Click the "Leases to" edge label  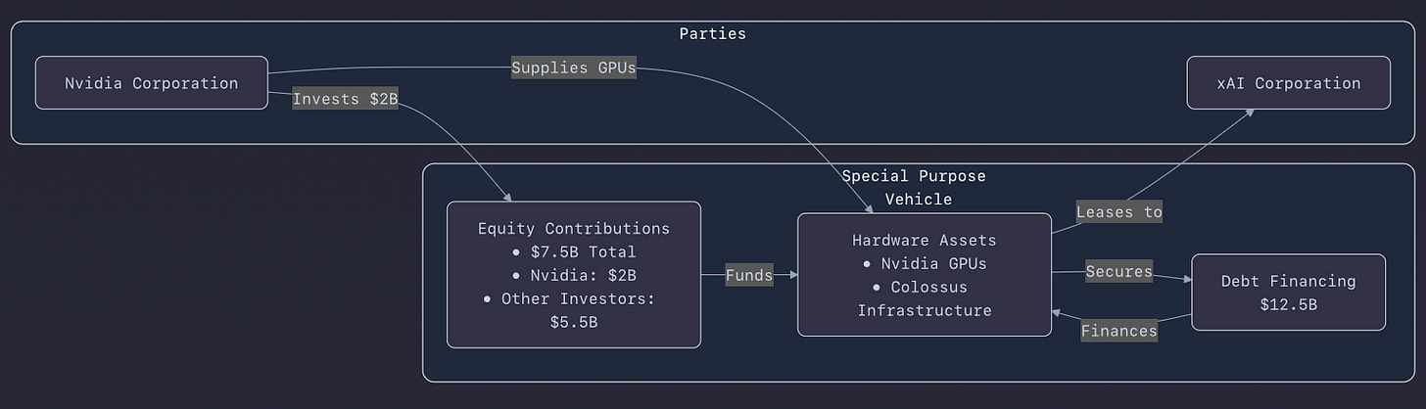click(x=1118, y=211)
